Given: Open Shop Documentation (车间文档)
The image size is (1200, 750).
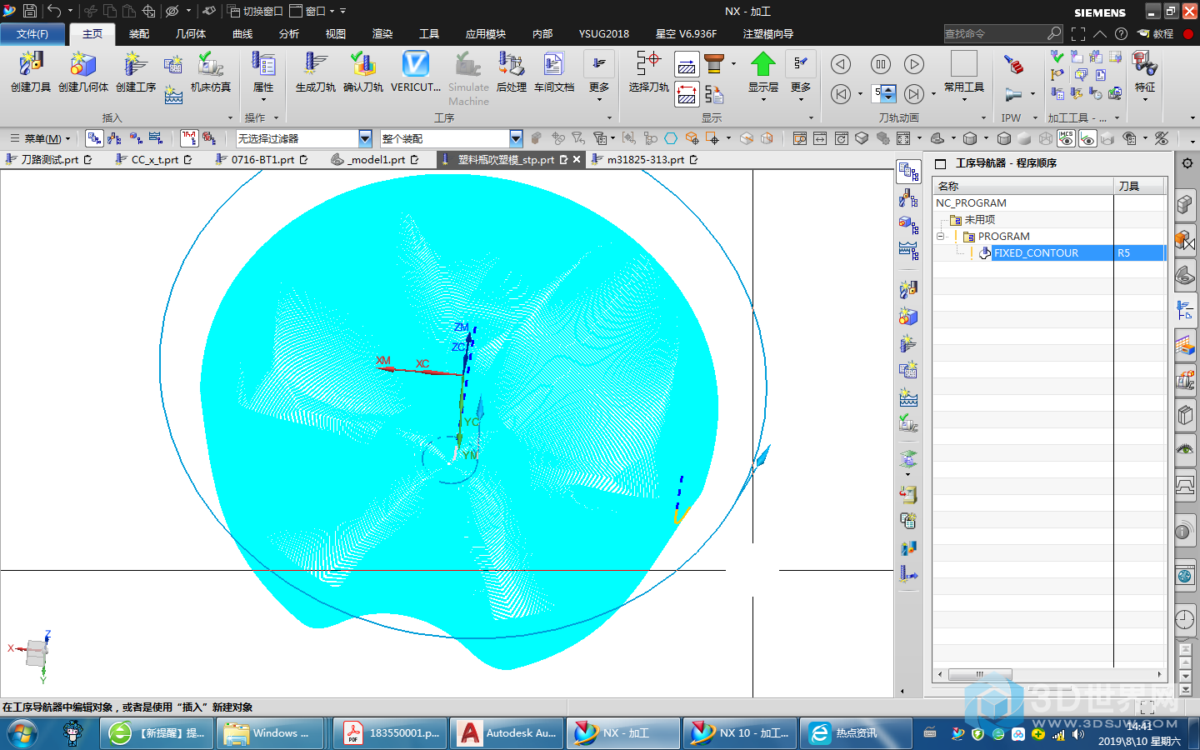Looking at the screenshot, I should (x=553, y=64).
